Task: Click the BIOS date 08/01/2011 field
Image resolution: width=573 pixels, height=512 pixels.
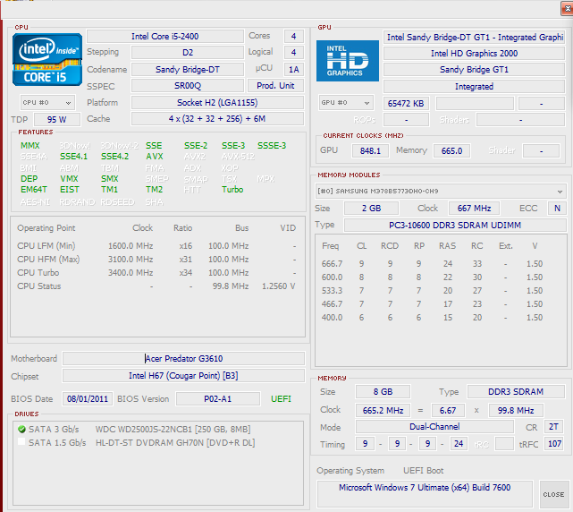Action: pos(88,399)
